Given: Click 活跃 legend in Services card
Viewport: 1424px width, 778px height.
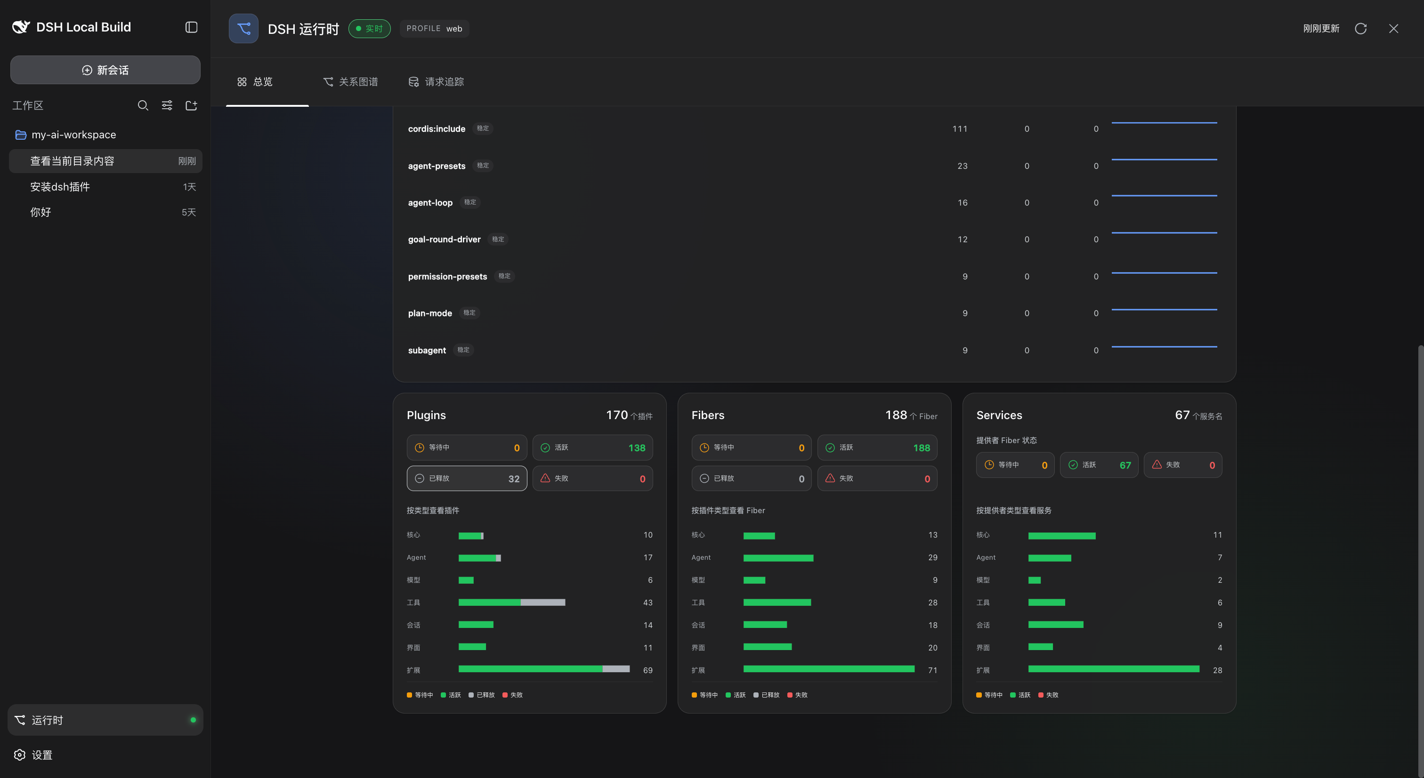Looking at the screenshot, I should coord(1020,695).
